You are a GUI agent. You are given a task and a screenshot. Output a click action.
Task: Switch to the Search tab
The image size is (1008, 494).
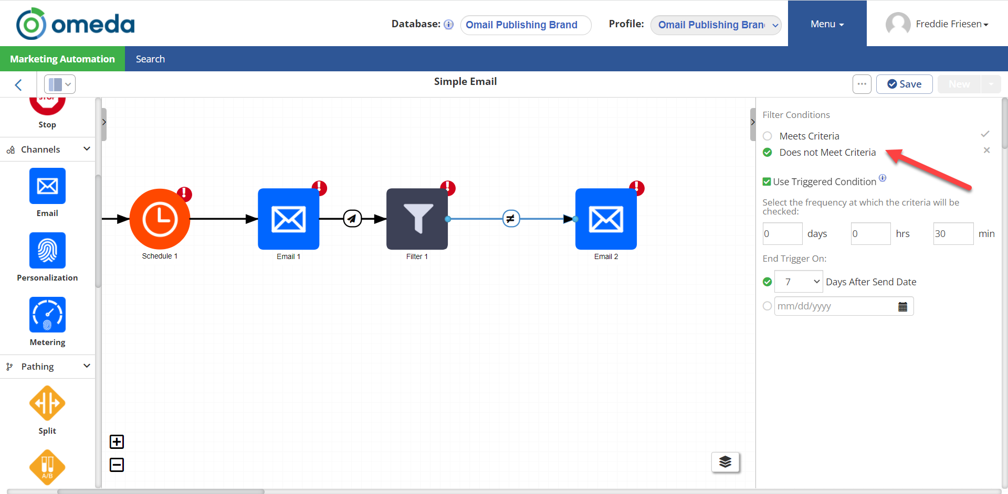click(x=150, y=59)
